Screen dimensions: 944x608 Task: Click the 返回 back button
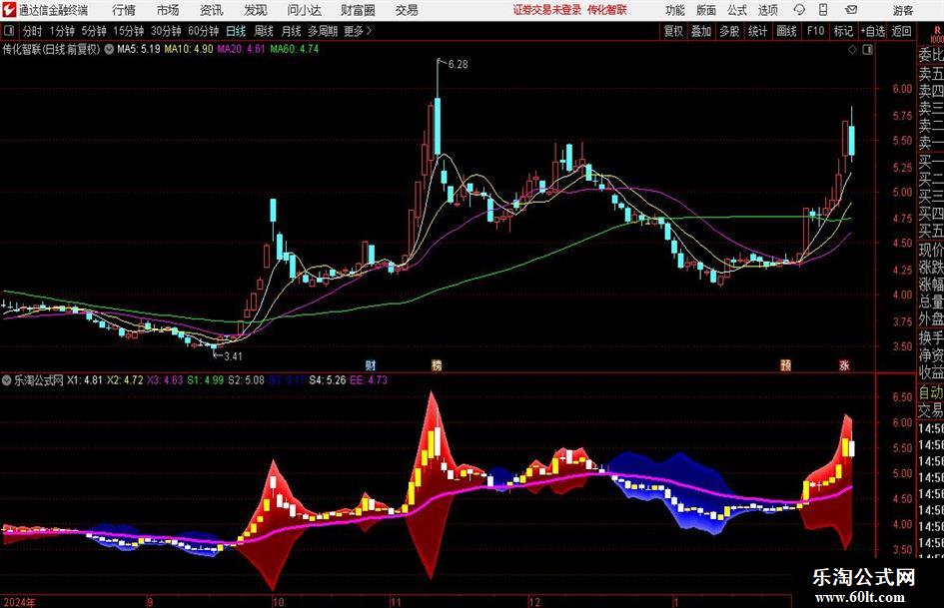click(901, 31)
